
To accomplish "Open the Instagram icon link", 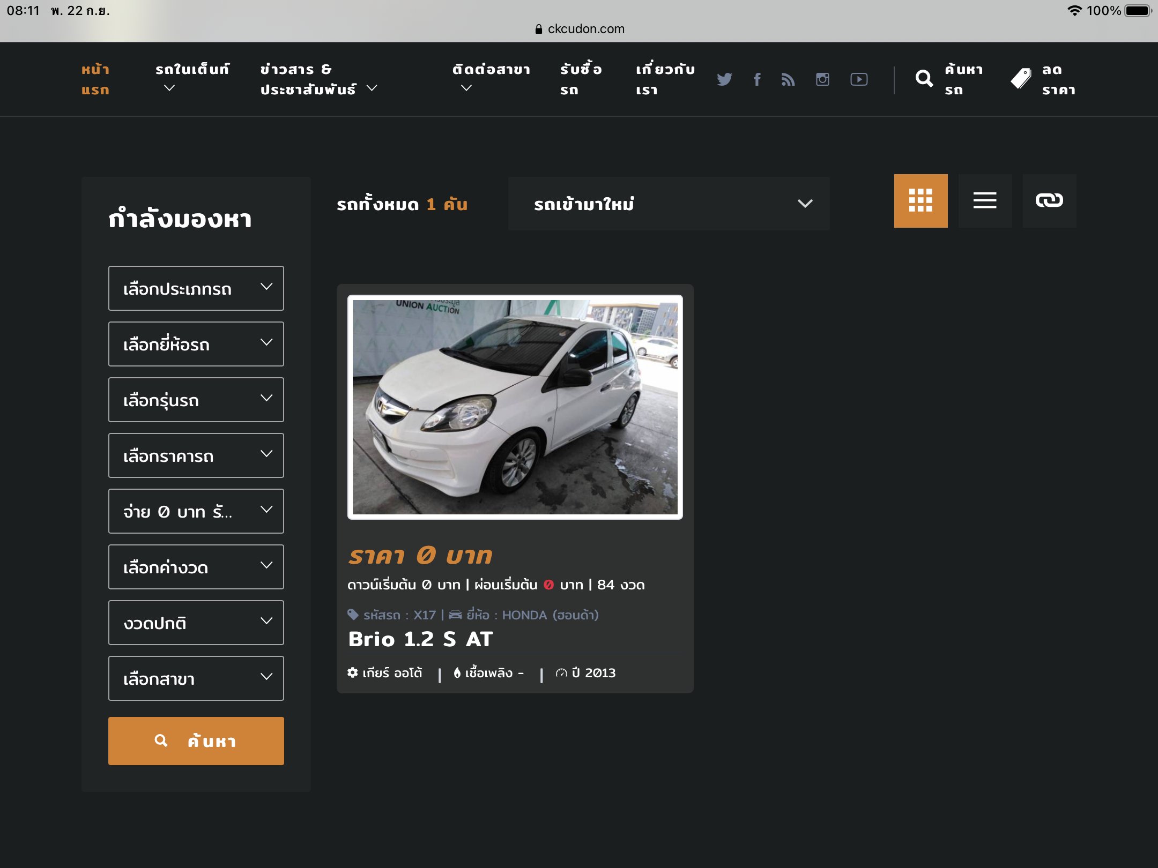I will (822, 79).
